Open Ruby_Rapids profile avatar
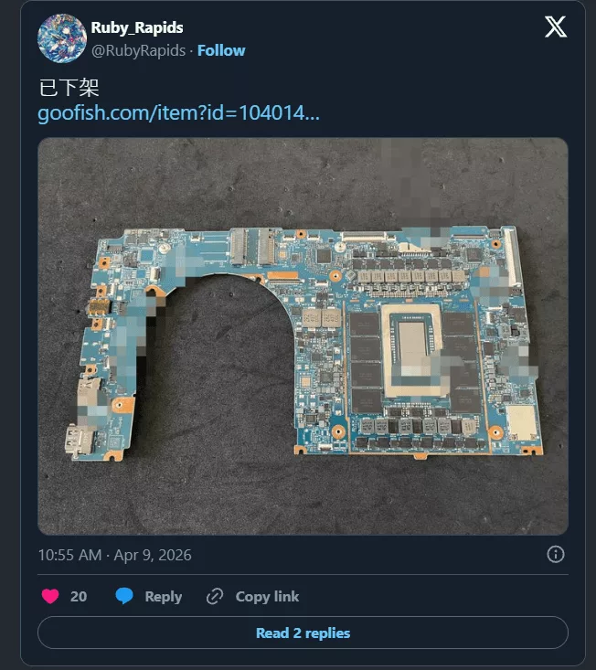Image resolution: width=596 pixels, height=670 pixels. point(62,38)
